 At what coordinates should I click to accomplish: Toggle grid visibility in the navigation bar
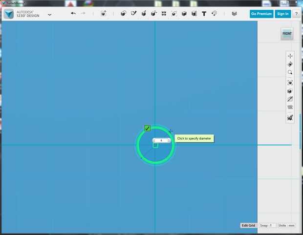290,107
